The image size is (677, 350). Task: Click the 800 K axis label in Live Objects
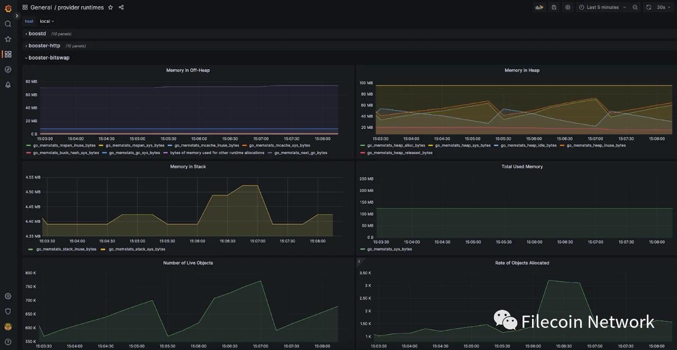pyautogui.click(x=30, y=273)
